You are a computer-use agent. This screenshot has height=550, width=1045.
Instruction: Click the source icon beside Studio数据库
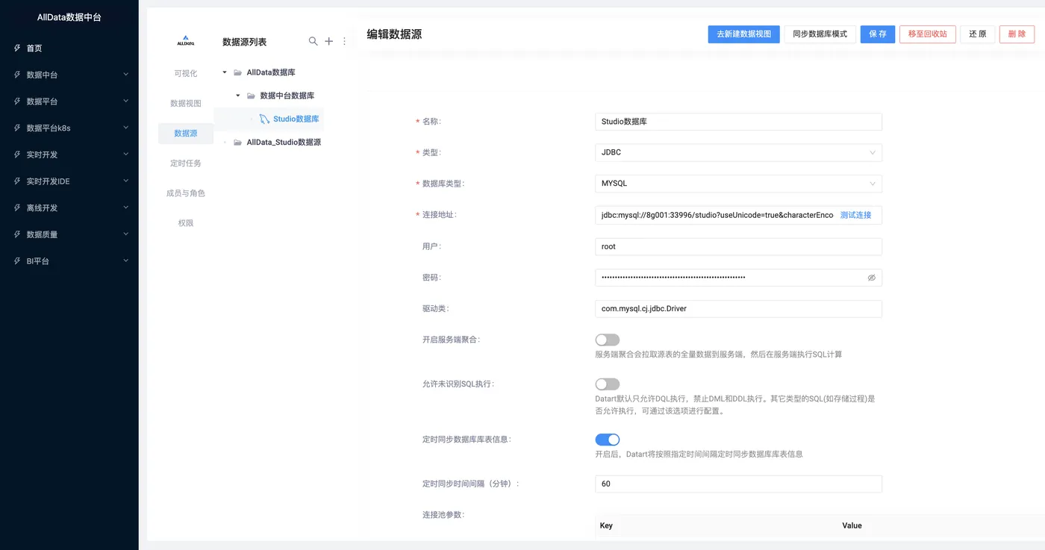pyautogui.click(x=264, y=119)
